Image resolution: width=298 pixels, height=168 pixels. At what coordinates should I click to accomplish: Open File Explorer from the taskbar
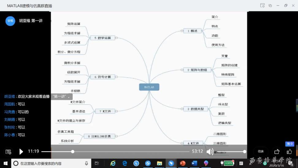[x=159, y=163]
